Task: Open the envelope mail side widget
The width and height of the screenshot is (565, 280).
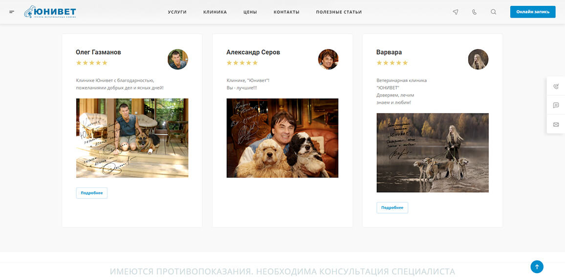Action: point(556,124)
